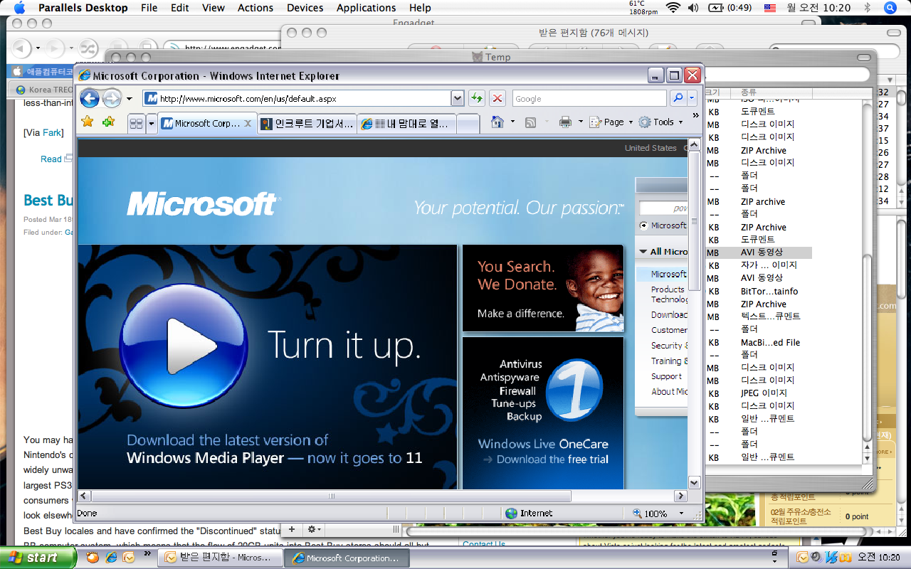Image resolution: width=911 pixels, height=569 pixels.
Task: Open the Print options dropdown arrow
Action: (x=580, y=122)
